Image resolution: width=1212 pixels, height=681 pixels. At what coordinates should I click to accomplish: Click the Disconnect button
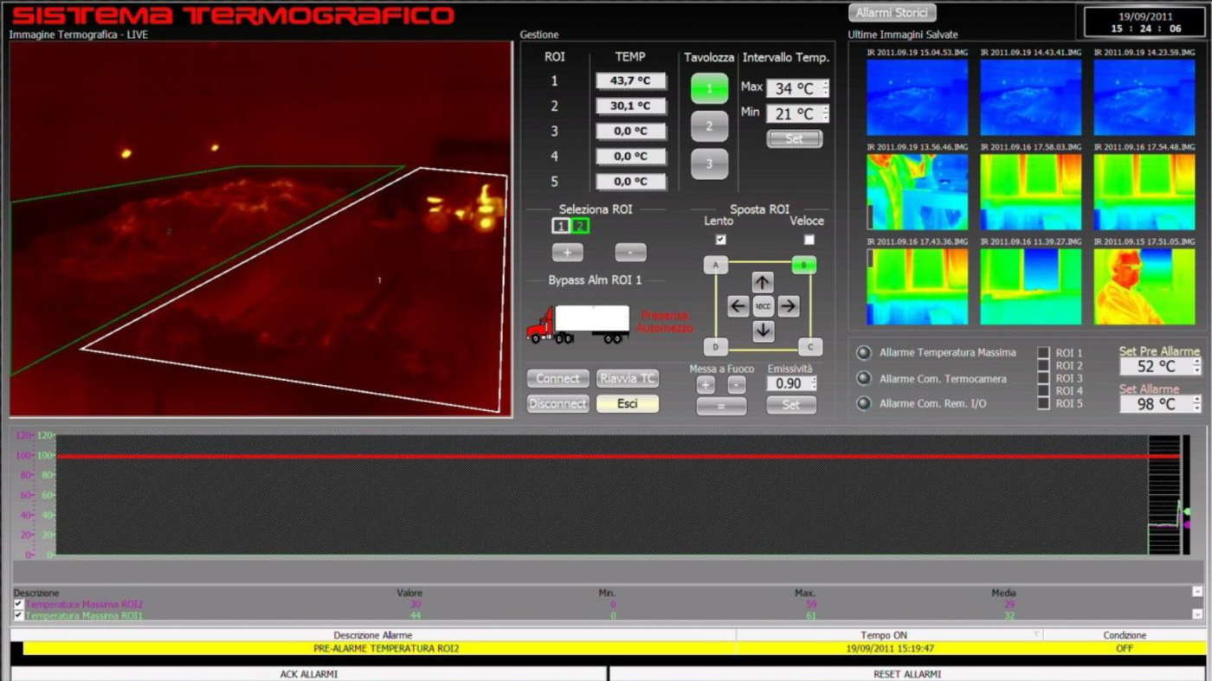(558, 403)
